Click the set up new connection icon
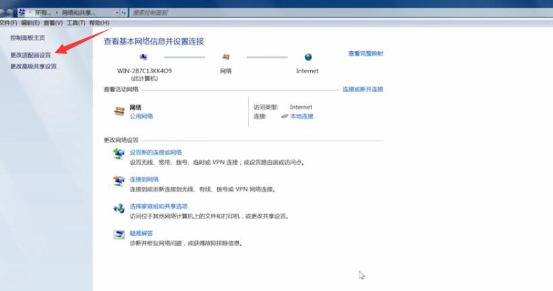553x291 pixels. point(119,154)
